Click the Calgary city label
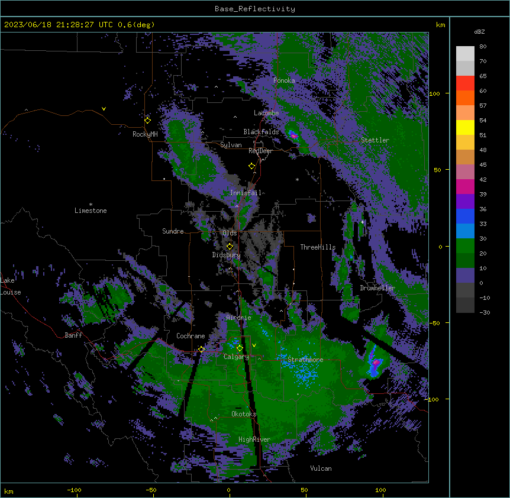The width and height of the screenshot is (510, 498). (x=236, y=357)
